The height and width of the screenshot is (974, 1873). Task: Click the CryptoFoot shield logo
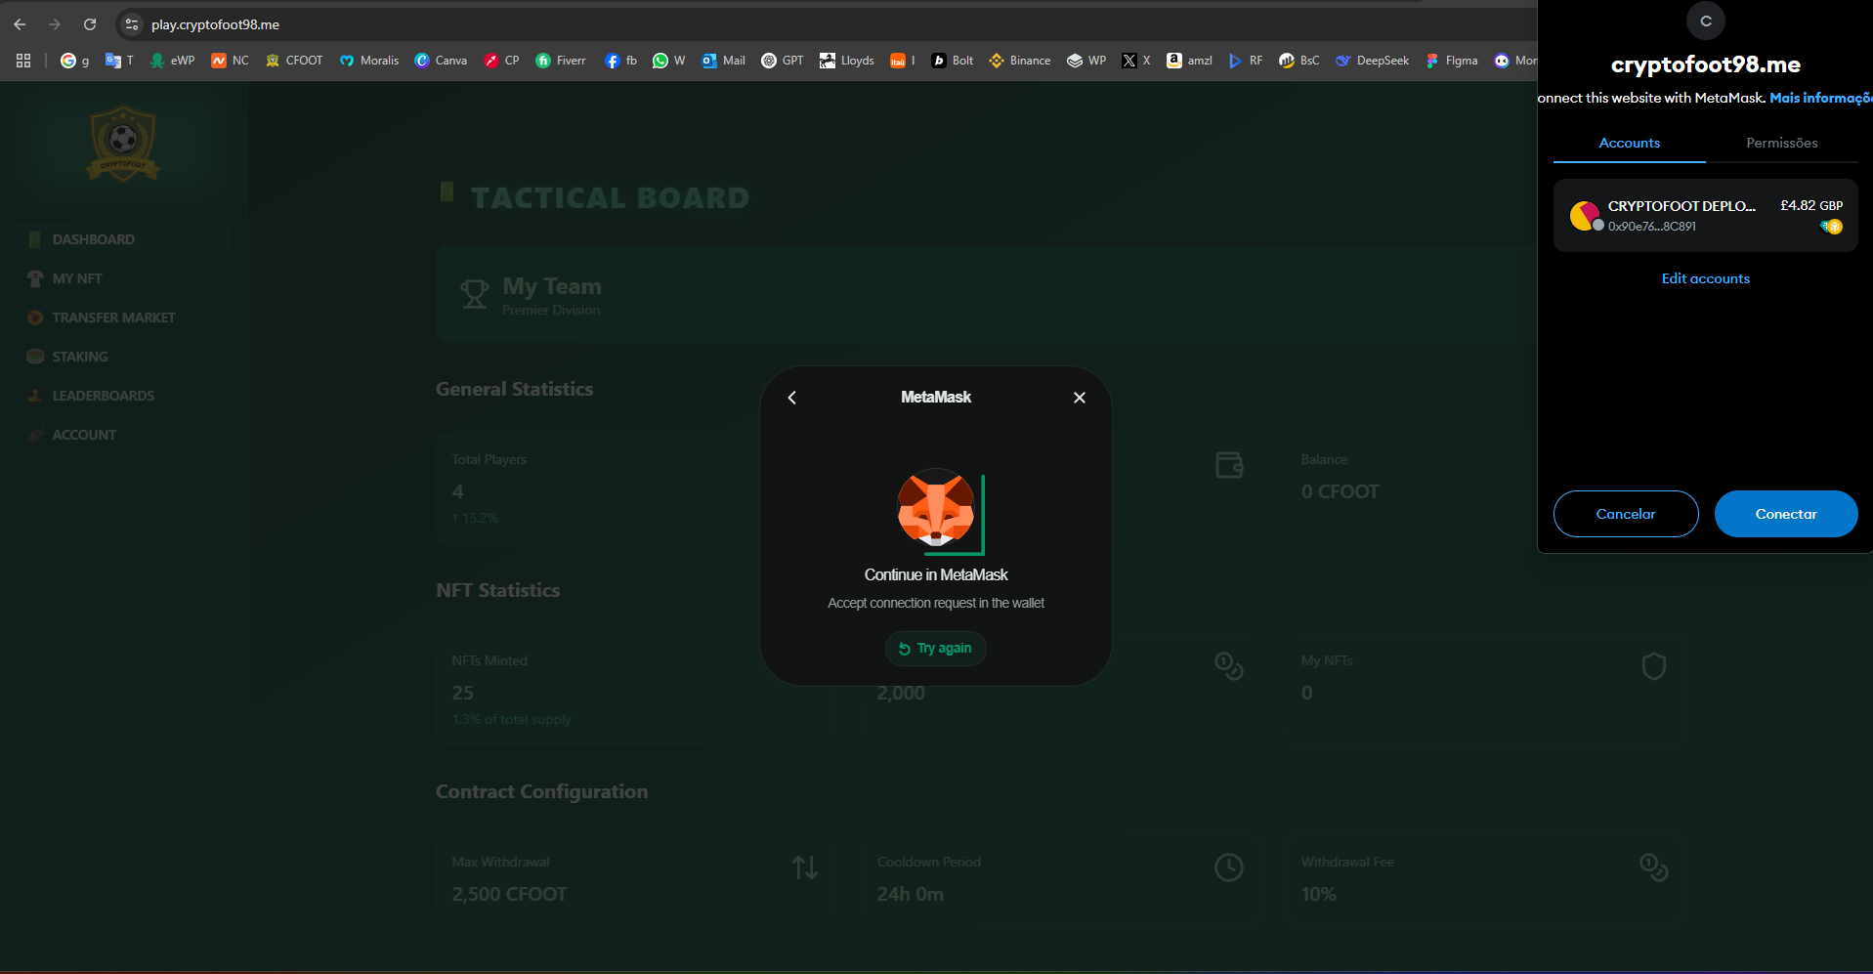123,145
